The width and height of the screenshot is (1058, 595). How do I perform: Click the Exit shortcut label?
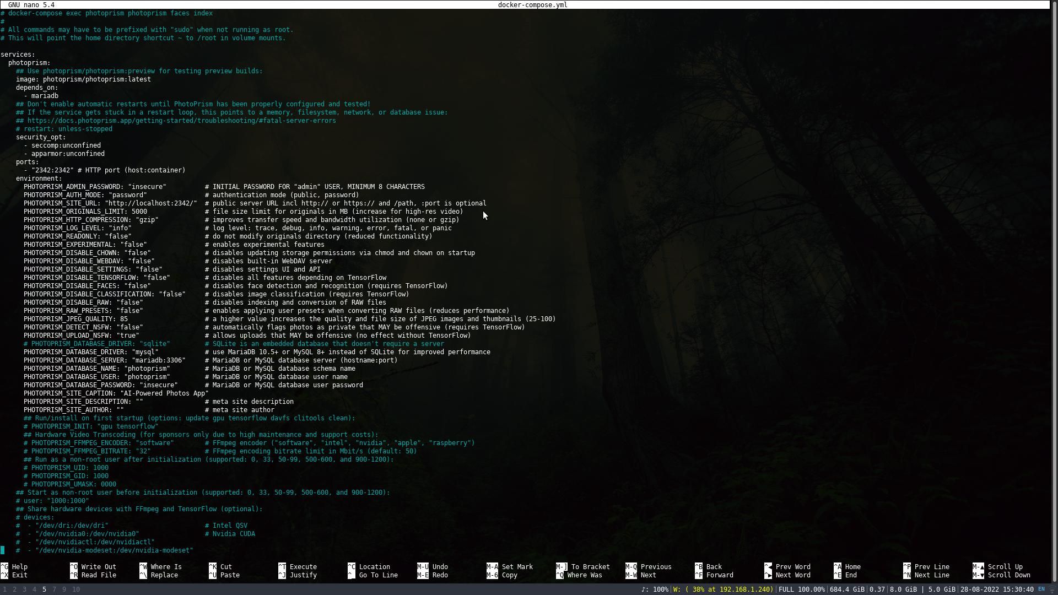pyautogui.click(x=19, y=575)
